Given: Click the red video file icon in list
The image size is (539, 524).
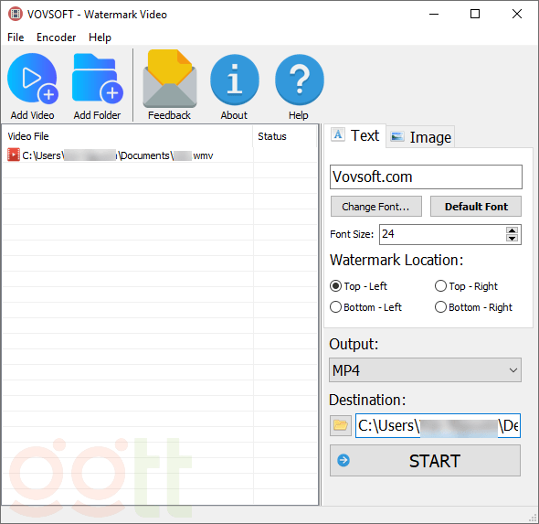Looking at the screenshot, I should coord(14,155).
